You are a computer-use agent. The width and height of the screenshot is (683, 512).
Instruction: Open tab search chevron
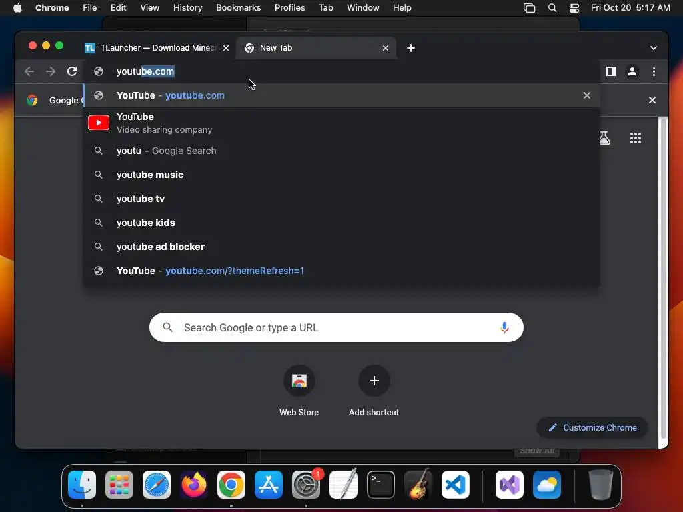pos(654,48)
